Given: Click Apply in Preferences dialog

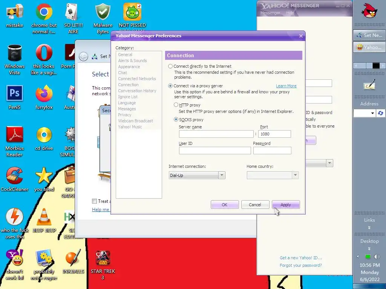Looking at the screenshot, I should [286, 205].
